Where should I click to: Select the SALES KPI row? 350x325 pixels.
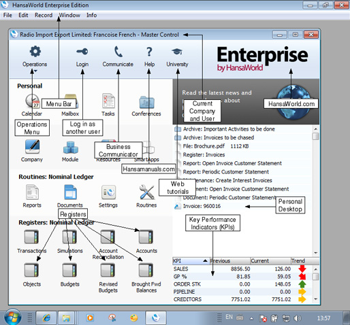[242, 269]
